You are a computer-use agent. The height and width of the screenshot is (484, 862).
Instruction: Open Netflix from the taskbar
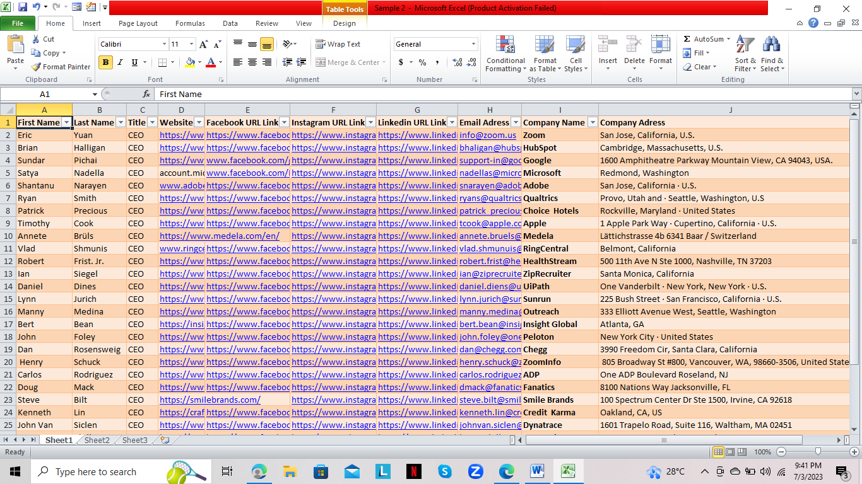coord(413,471)
